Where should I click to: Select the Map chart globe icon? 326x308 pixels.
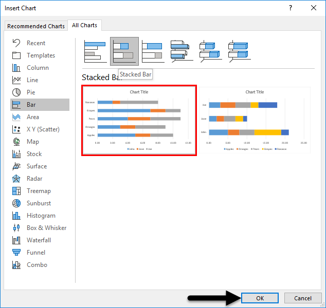pos(16,142)
